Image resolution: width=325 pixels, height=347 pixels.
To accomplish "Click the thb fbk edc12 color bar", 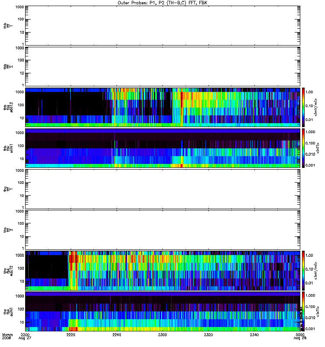I will coord(303,107).
